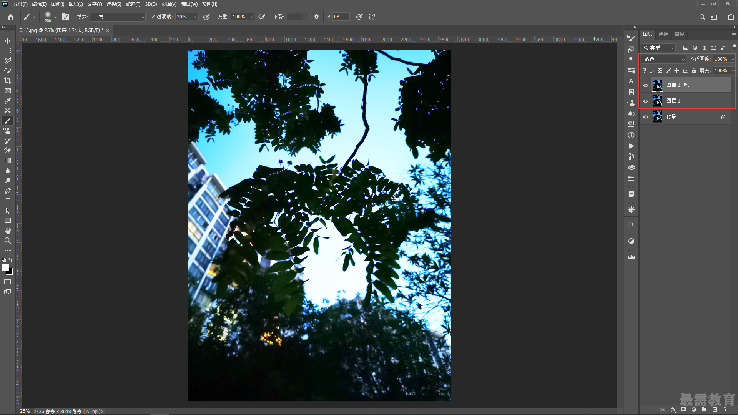Select the Blur tool

pos(8,171)
